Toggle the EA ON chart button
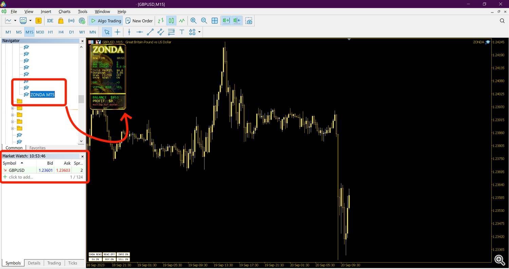Image resolution: width=509 pixels, height=269 pixels. coord(95,259)
